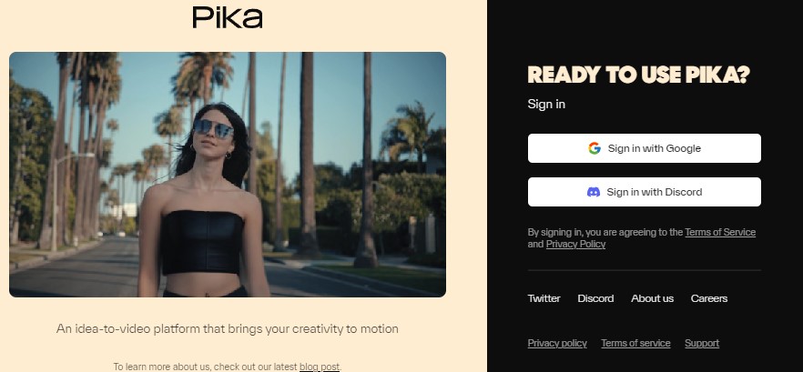
Task: Click the Pika logo at top
Action: 228,17
